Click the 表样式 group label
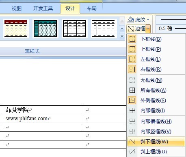This screenshot has width=186, height=157. [x=32, y=51]
